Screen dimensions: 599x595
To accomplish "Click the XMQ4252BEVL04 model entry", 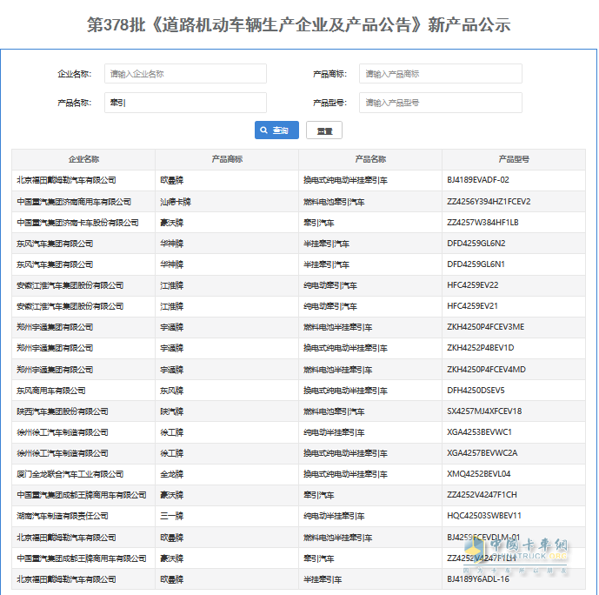I will point(478,474).
